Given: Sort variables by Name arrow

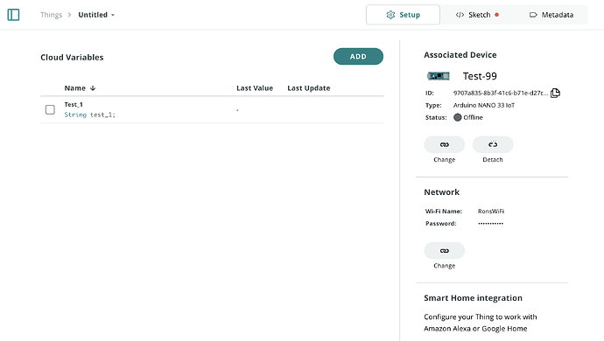Looking at the screenshot, I should click(93, 88).
